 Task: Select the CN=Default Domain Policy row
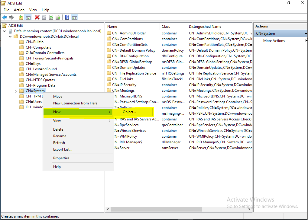click(179, 50)
